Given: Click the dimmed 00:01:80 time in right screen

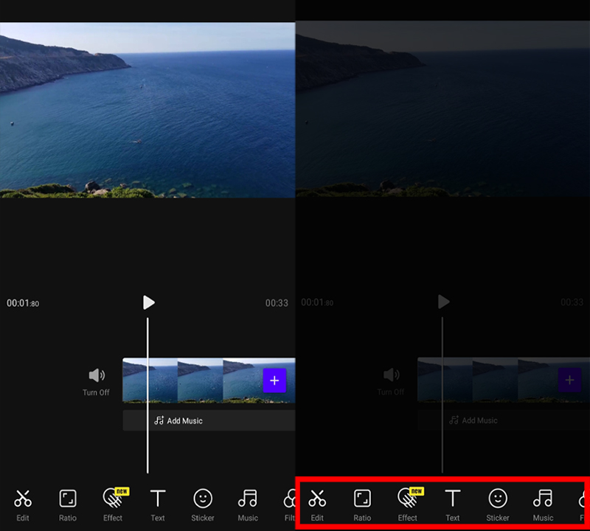Looking at the screenshot, I should (317, 302).
